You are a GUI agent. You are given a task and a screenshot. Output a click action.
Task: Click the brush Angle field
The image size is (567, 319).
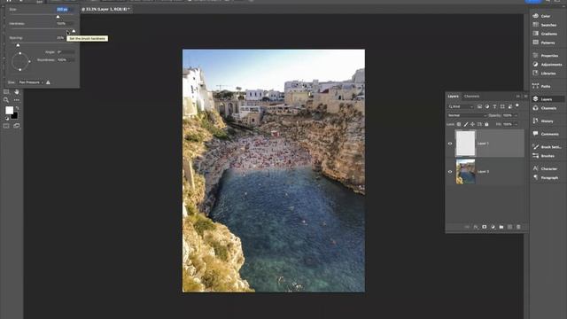(x=66, y=52)
